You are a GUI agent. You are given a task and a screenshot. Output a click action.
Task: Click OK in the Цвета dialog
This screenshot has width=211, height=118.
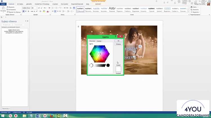point(118,41)
